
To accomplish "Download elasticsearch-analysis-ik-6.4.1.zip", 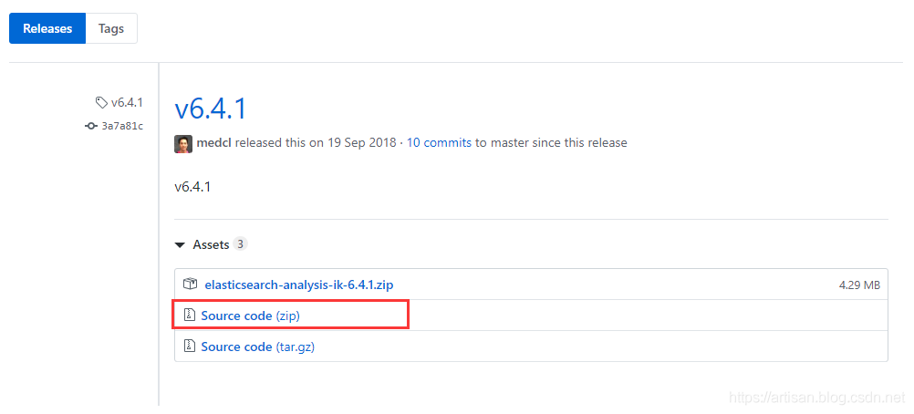I will pyautogui.click(x=299, y=285).
